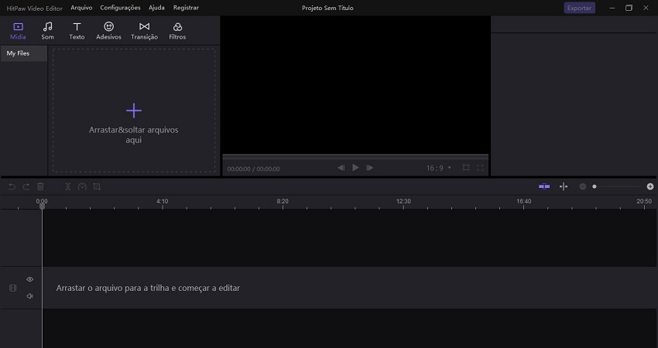Image resolution: width=658 pixels, height=348 pixels.
Task: Click the playhead at 0:00
Action: (42, 205)
